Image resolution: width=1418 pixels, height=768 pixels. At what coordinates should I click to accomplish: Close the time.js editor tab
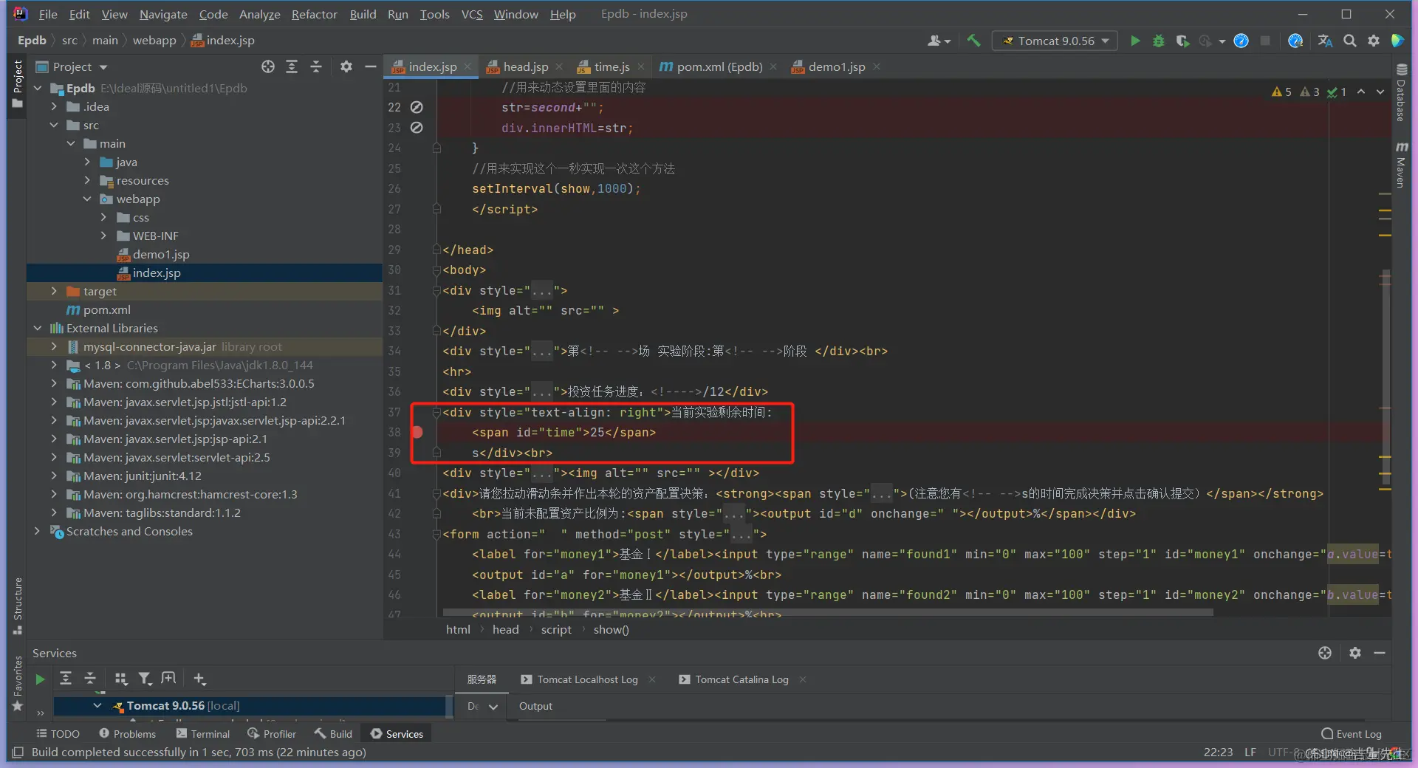point(641,66)
